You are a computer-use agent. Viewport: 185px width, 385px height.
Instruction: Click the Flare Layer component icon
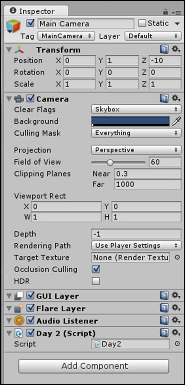coord(19,308)
